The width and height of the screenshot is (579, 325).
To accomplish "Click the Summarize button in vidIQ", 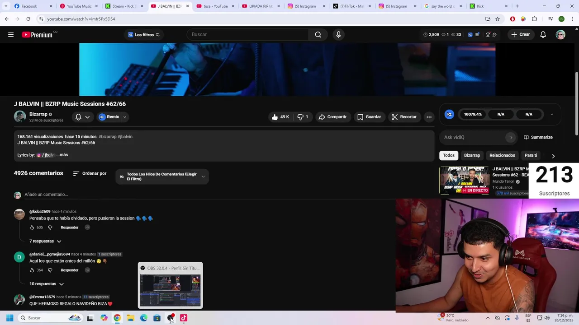I will [x=538, y=137].
